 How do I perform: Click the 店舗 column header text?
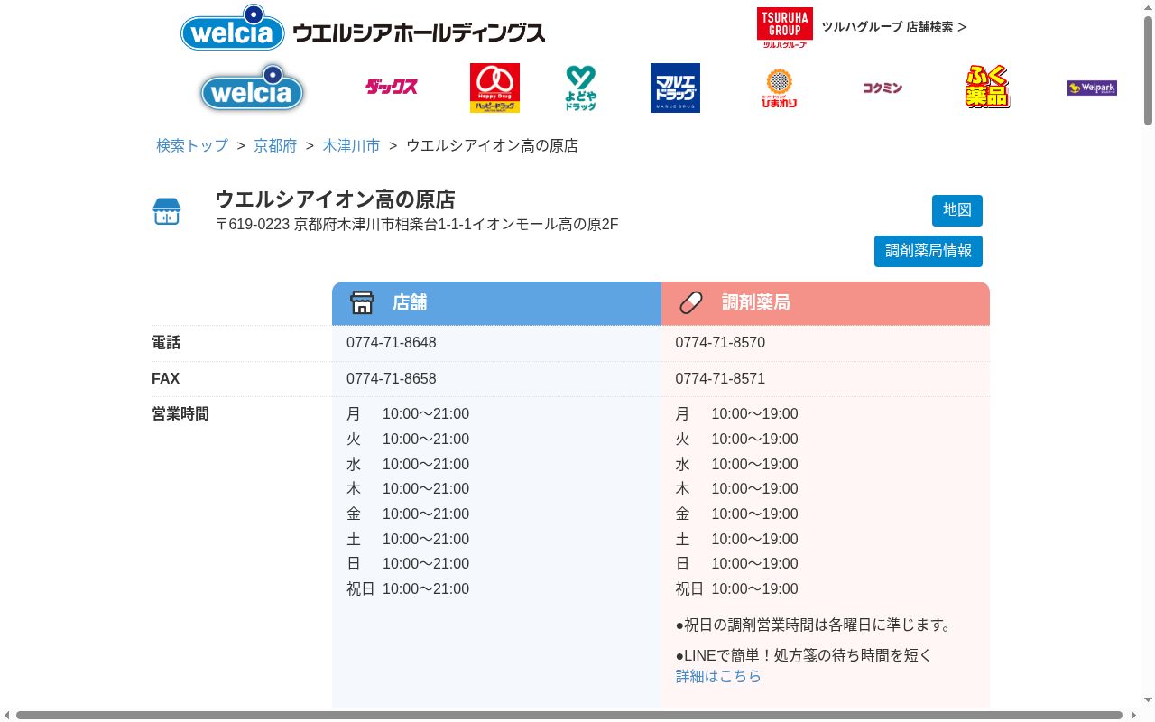click(410, 302)
